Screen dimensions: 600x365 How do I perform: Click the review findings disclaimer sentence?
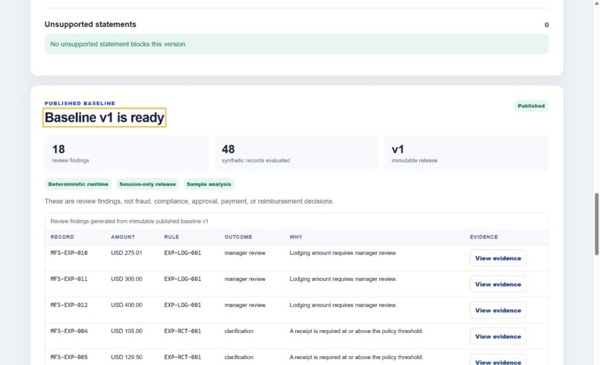click(x=189, y=201)
